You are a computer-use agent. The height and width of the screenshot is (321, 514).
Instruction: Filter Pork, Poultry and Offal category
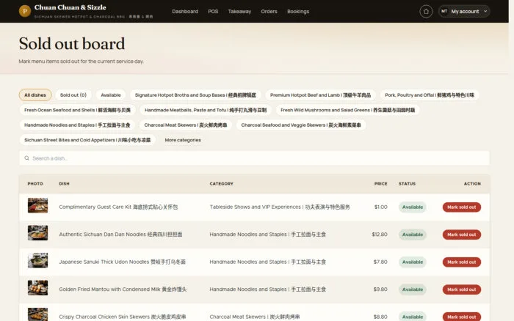pos(430,95)
